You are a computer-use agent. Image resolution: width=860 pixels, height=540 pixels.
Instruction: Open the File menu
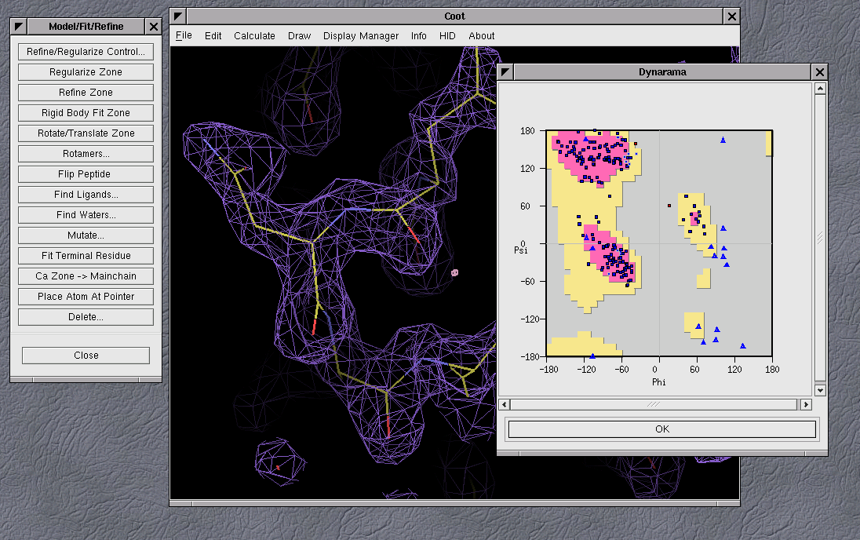point(184,35)
